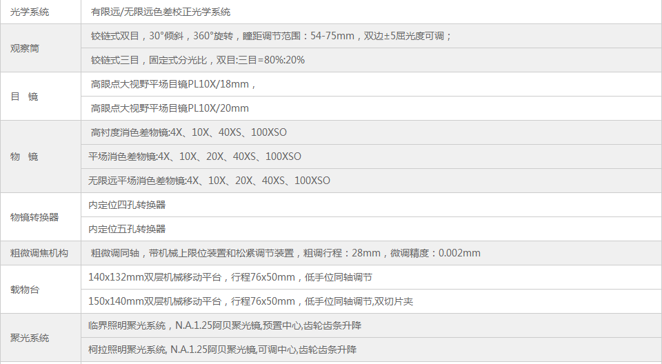Click the 粗微调同轴 focusing specification text
The image size is (662, 364).
point(285,253)
